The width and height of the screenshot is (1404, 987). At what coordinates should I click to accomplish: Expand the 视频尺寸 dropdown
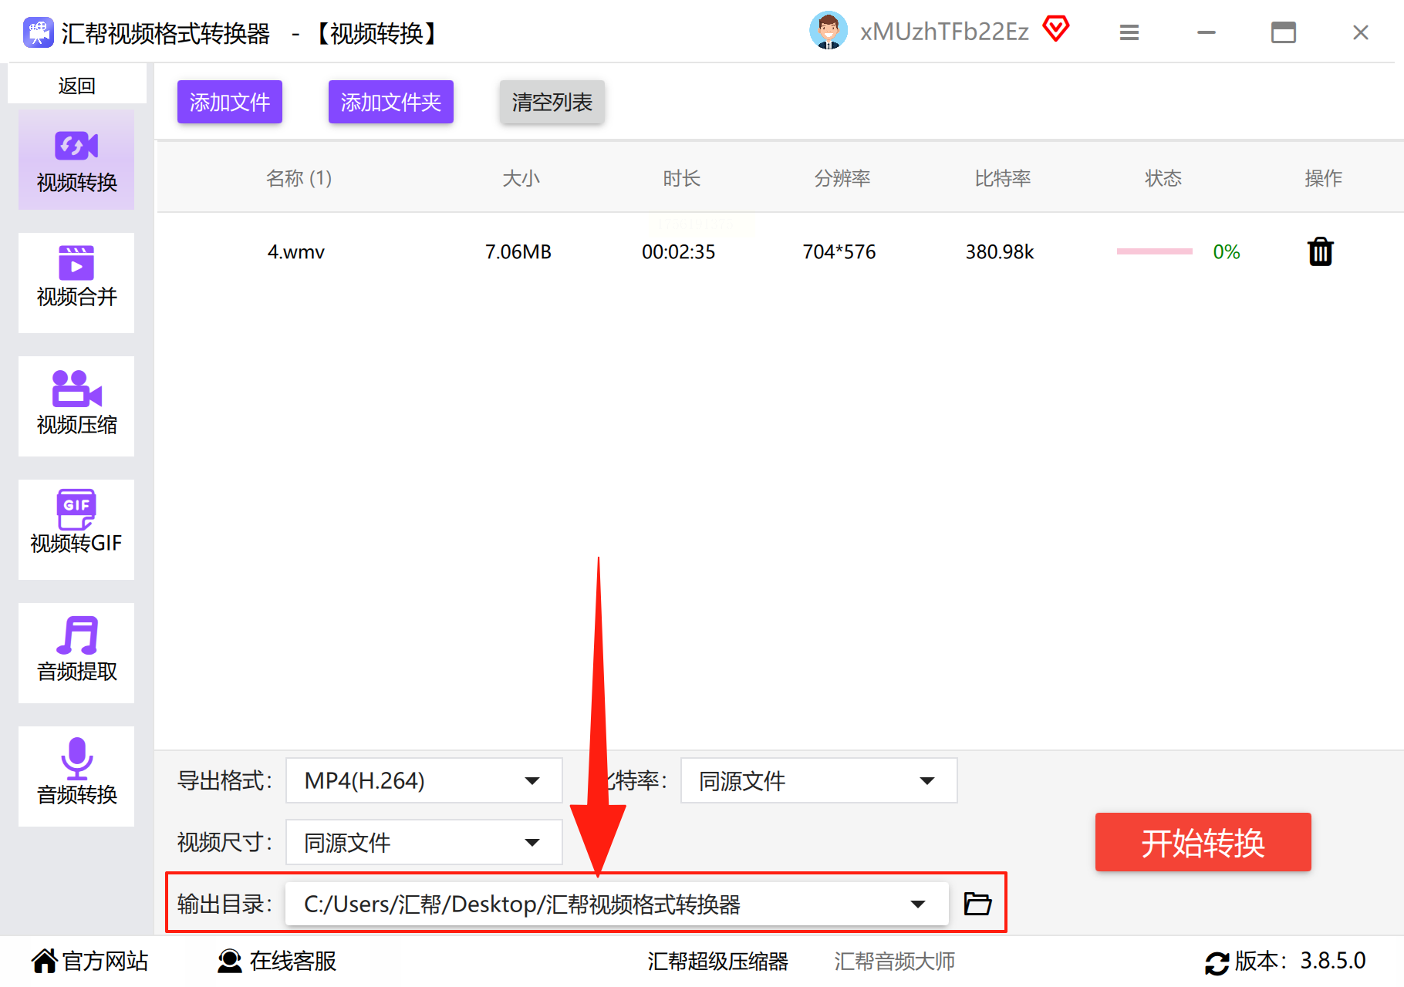(x=424, y=842)
